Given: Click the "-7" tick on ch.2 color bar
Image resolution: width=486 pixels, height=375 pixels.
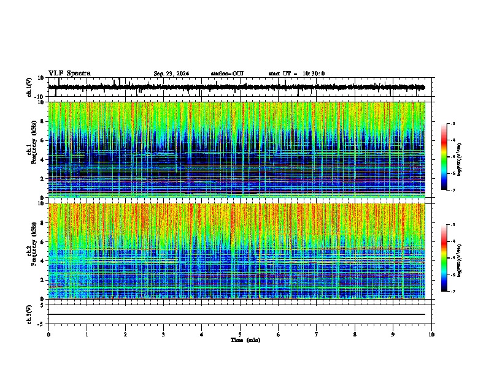Looking at the screenshot, I should pos(453,291).
